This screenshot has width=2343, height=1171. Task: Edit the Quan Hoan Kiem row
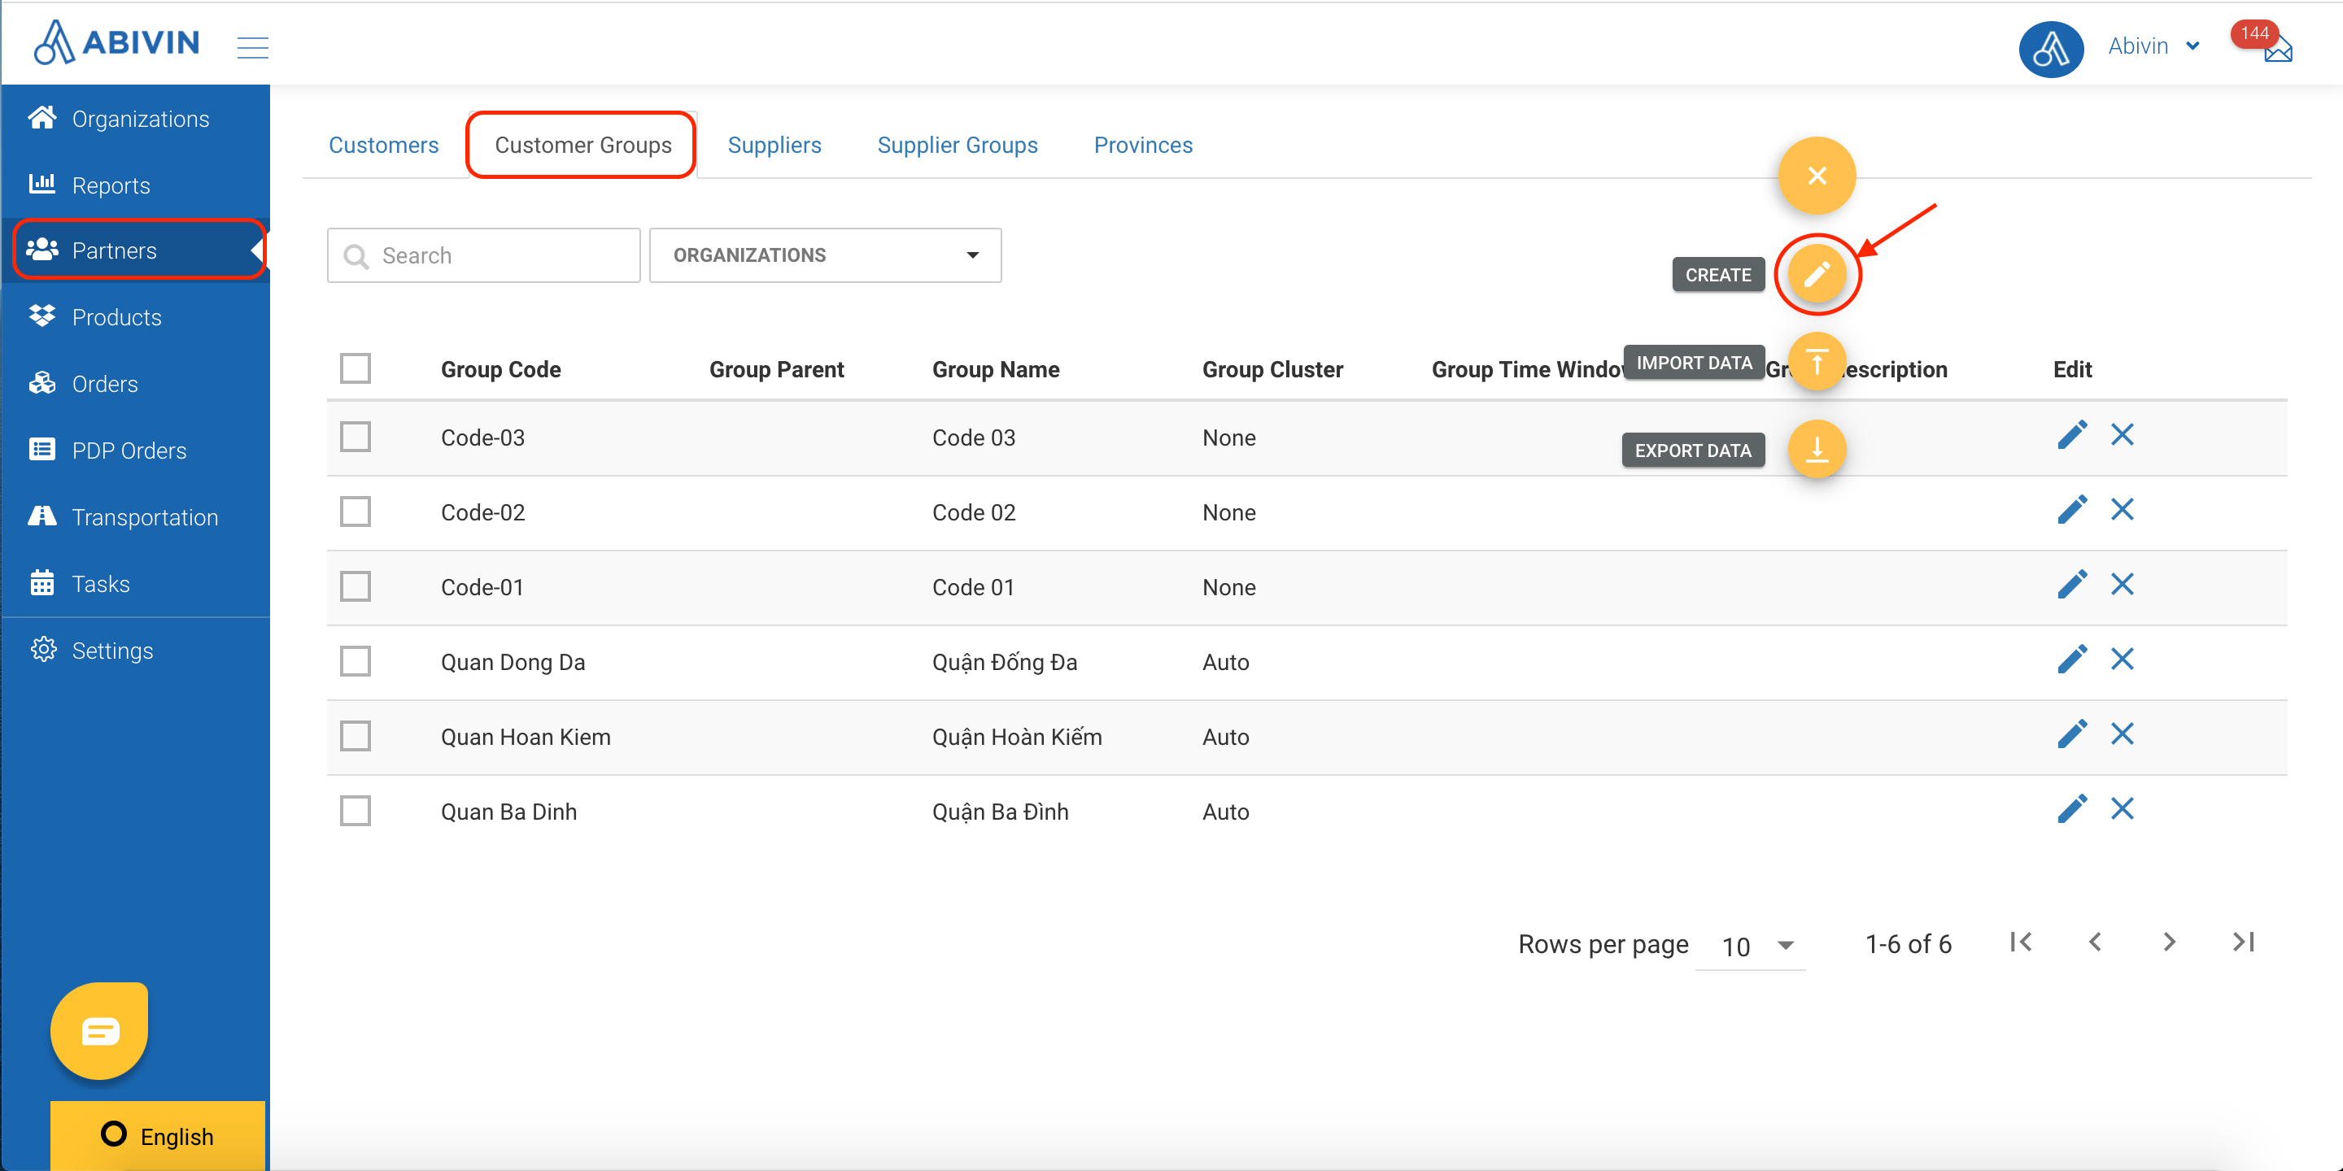[x=2072, y=734]
